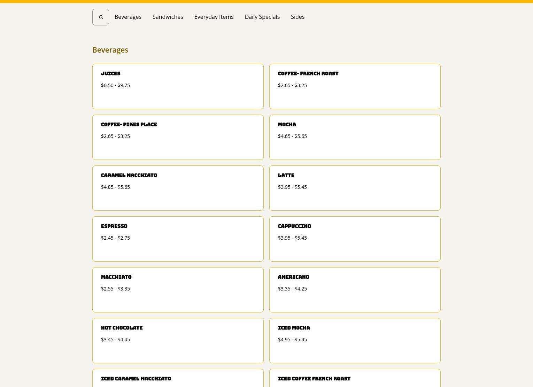Click the Iced Mocha item
533x387 pixels.
[355, 341]
